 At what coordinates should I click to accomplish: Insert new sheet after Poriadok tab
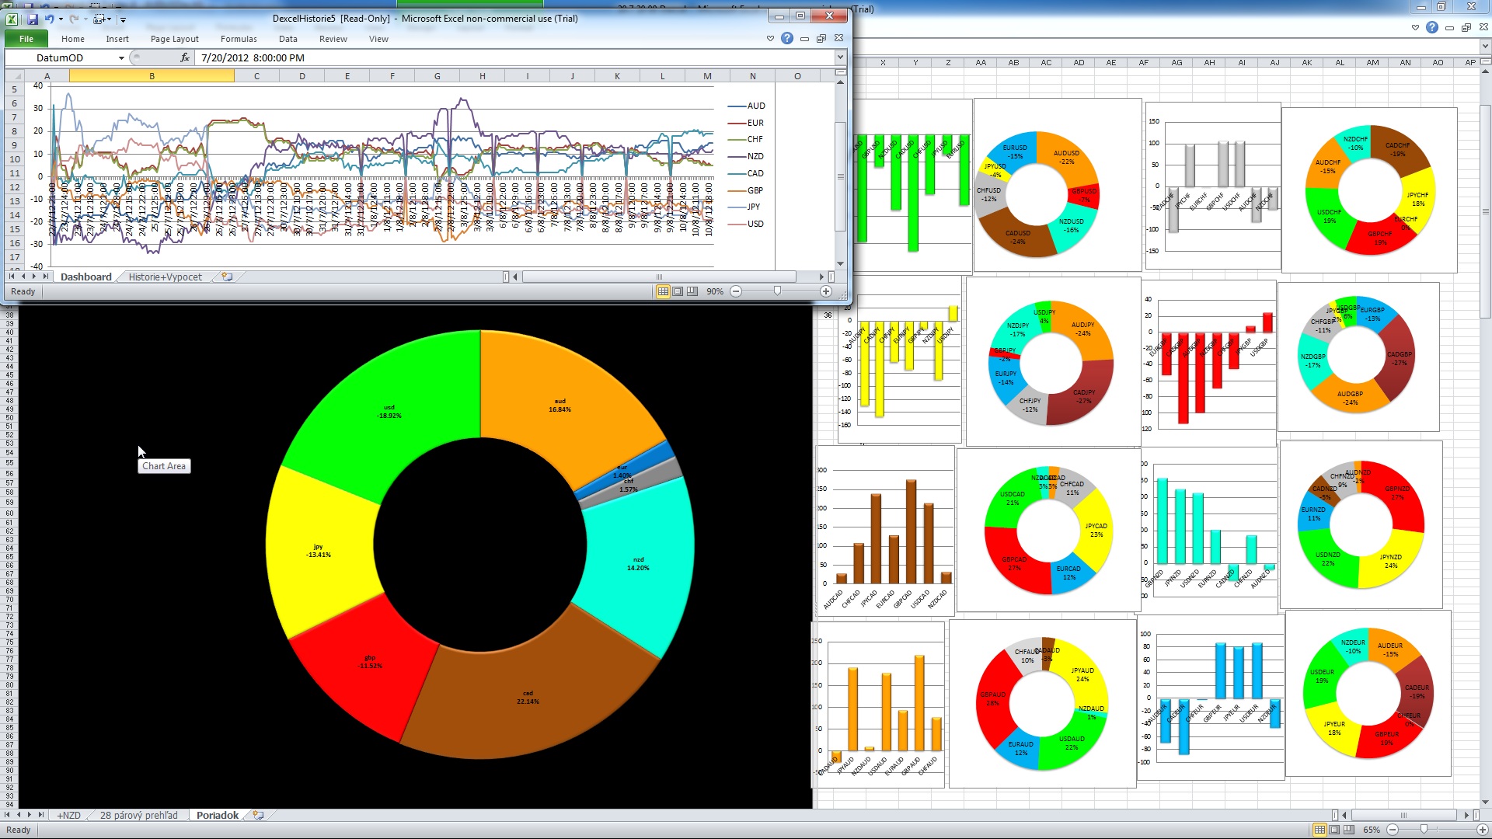(x=258, y=815)
